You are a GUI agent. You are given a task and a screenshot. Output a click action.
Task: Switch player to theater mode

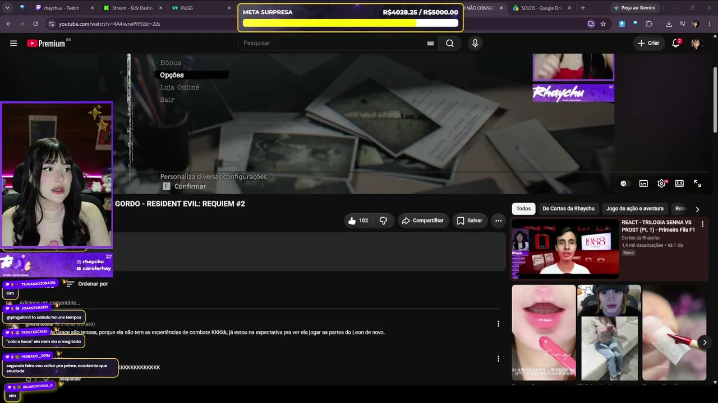click(x=679, y=184)
